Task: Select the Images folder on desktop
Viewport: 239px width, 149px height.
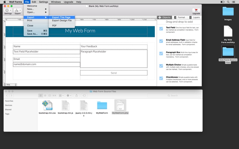Action: (228, 11)
